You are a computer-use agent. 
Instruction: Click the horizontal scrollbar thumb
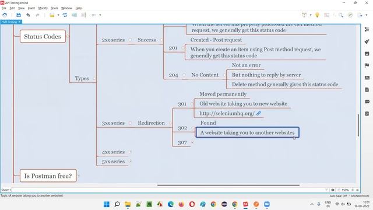click(228, 185)
